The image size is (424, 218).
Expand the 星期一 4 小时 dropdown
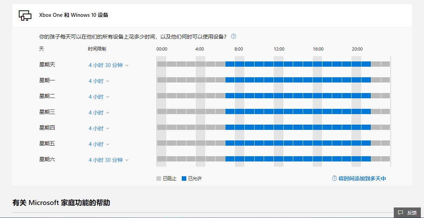[99, 80]
